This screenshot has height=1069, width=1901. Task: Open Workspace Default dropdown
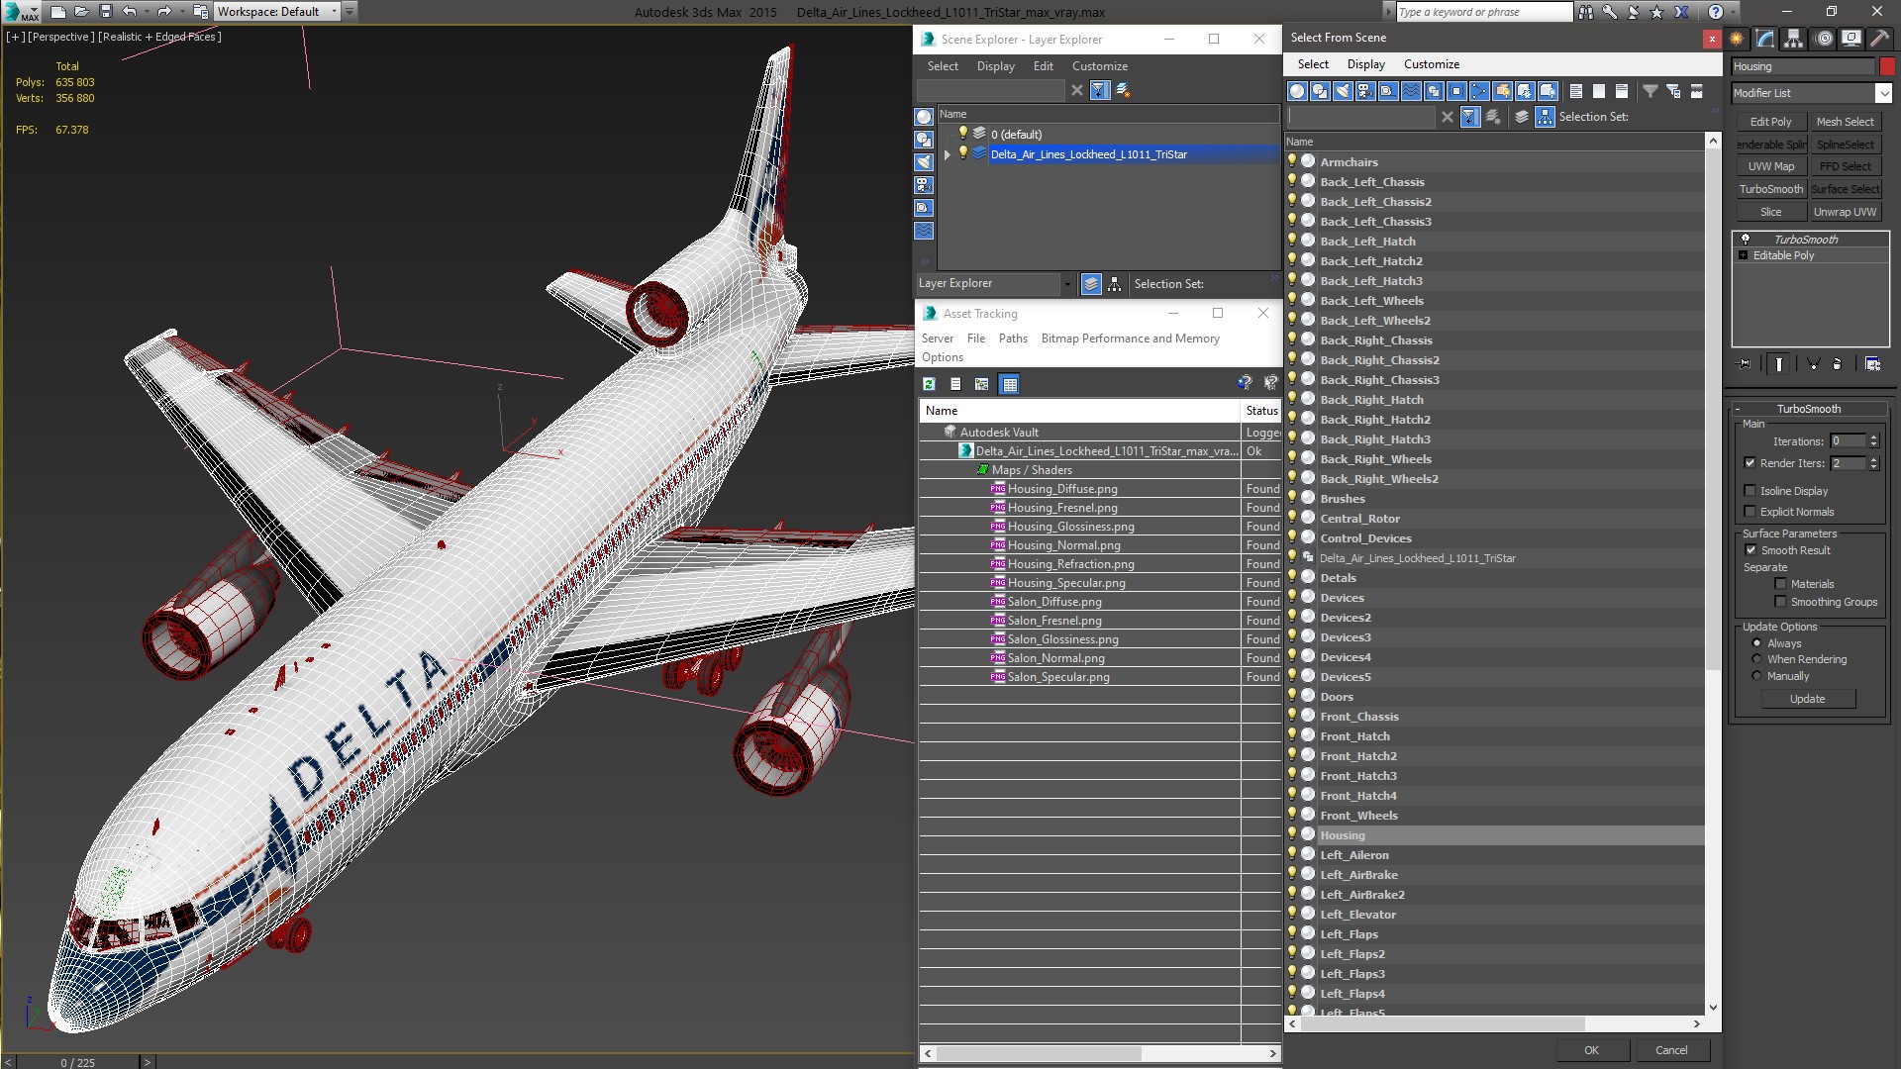334,12
